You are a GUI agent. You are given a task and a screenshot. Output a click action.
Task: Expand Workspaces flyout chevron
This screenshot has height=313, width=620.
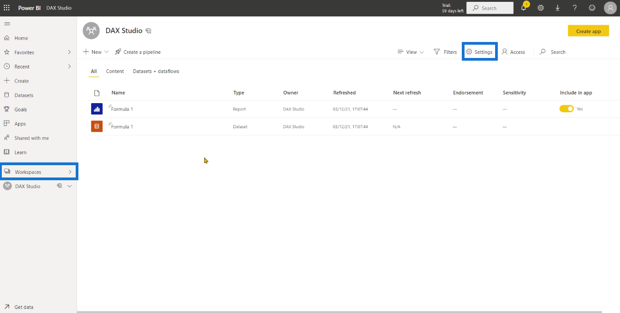pos(70,172)
